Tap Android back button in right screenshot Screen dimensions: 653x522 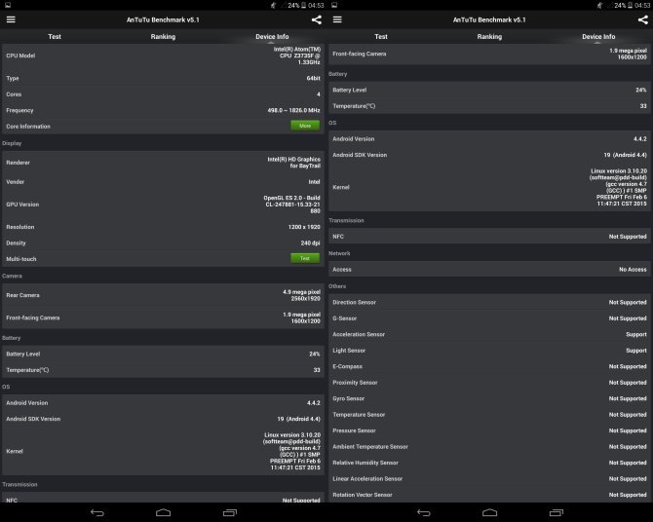click(x=424, y=512)
